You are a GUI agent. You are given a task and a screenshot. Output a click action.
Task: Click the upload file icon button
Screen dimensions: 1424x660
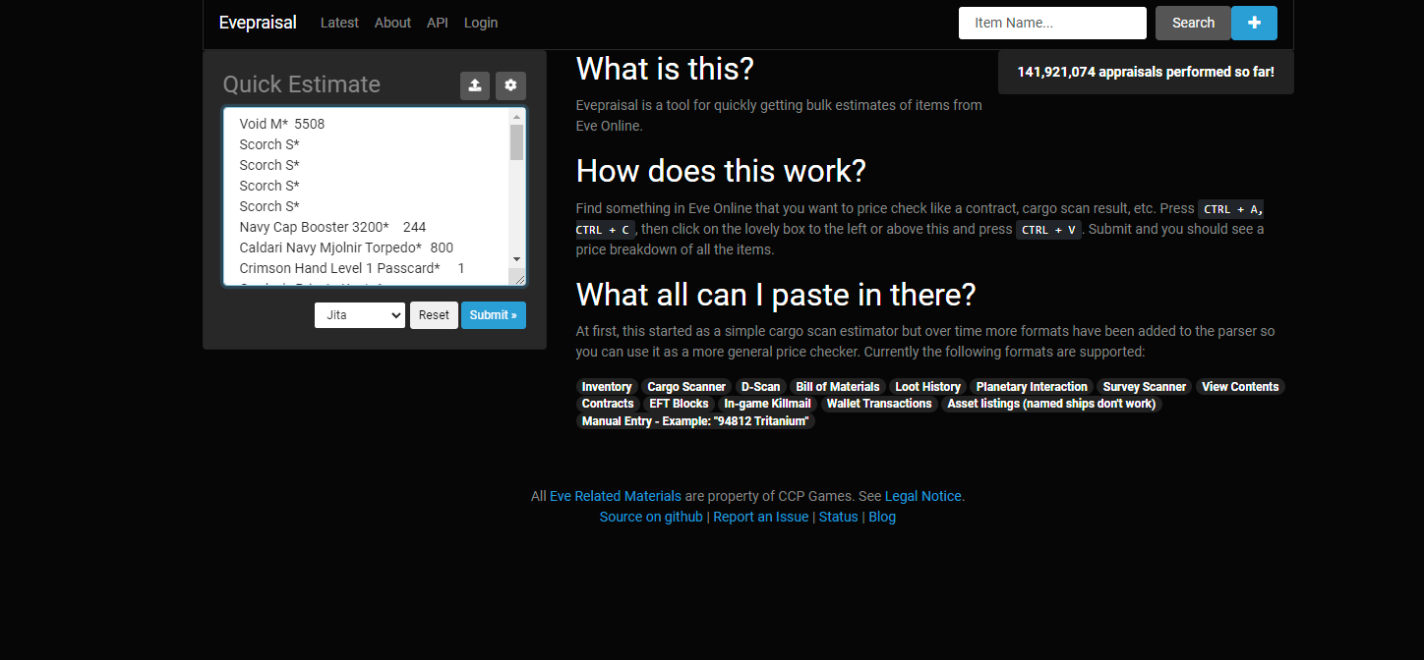point(475,85)
